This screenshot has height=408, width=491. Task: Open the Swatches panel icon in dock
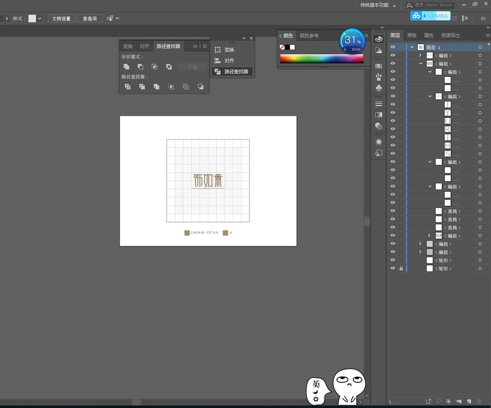(x=379, y=66)
